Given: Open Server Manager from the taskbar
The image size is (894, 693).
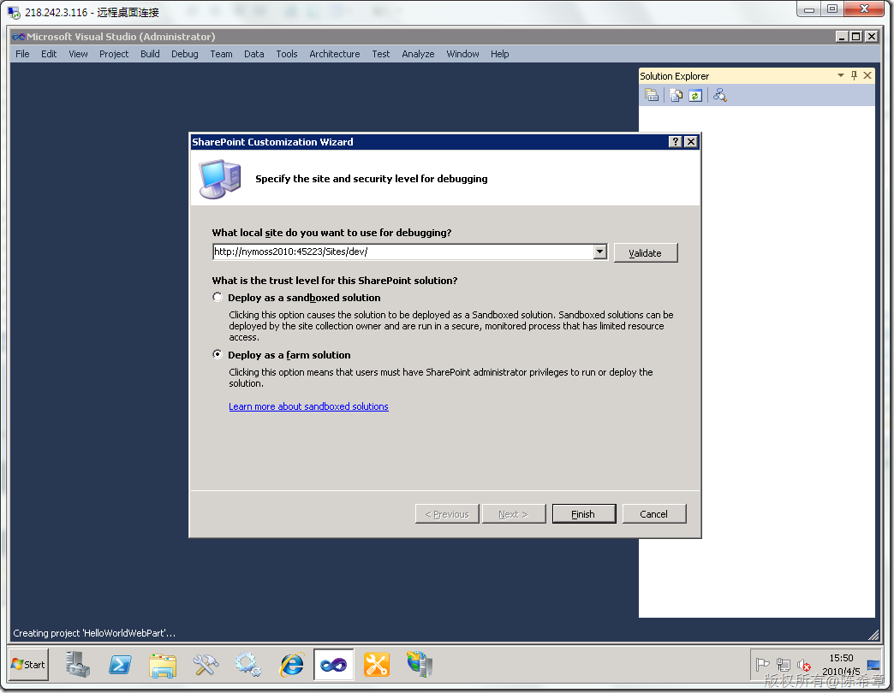Looking at the screenshot, I should 78,665.
